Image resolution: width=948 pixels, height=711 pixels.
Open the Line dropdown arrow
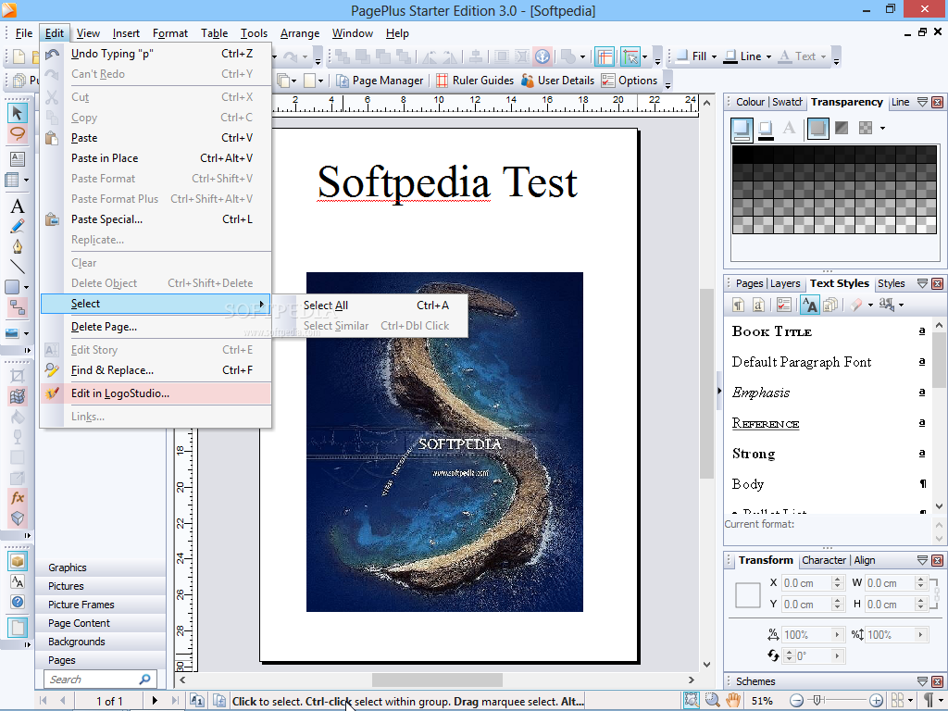tap(768, 56)
